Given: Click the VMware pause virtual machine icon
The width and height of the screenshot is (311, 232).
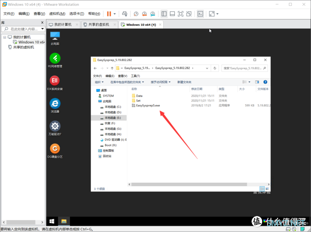Looking at the screenshot, I should (109, 14).
